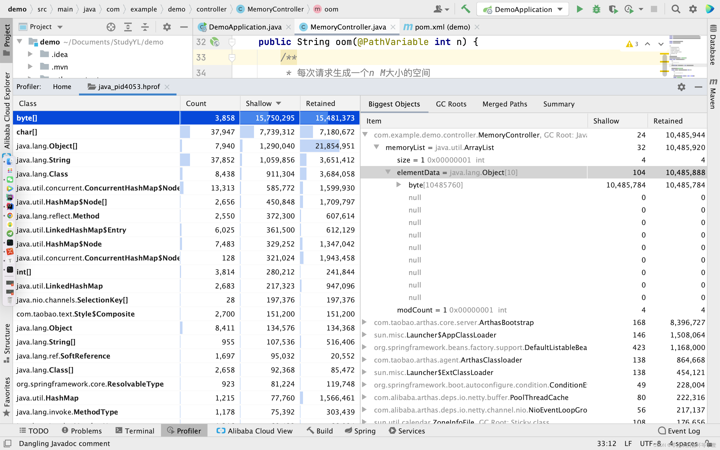Open the Services tool window
Viewport: 720px width, 450px height.
407,431
